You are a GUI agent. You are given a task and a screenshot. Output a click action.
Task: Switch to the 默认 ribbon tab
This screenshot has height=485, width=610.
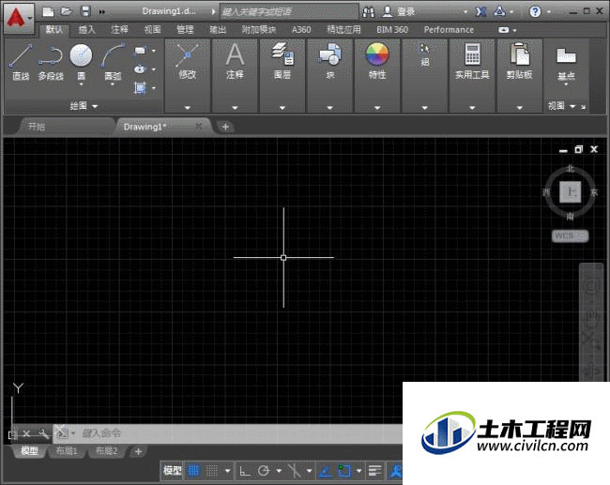pyautogui.click(x=54, y=30)
